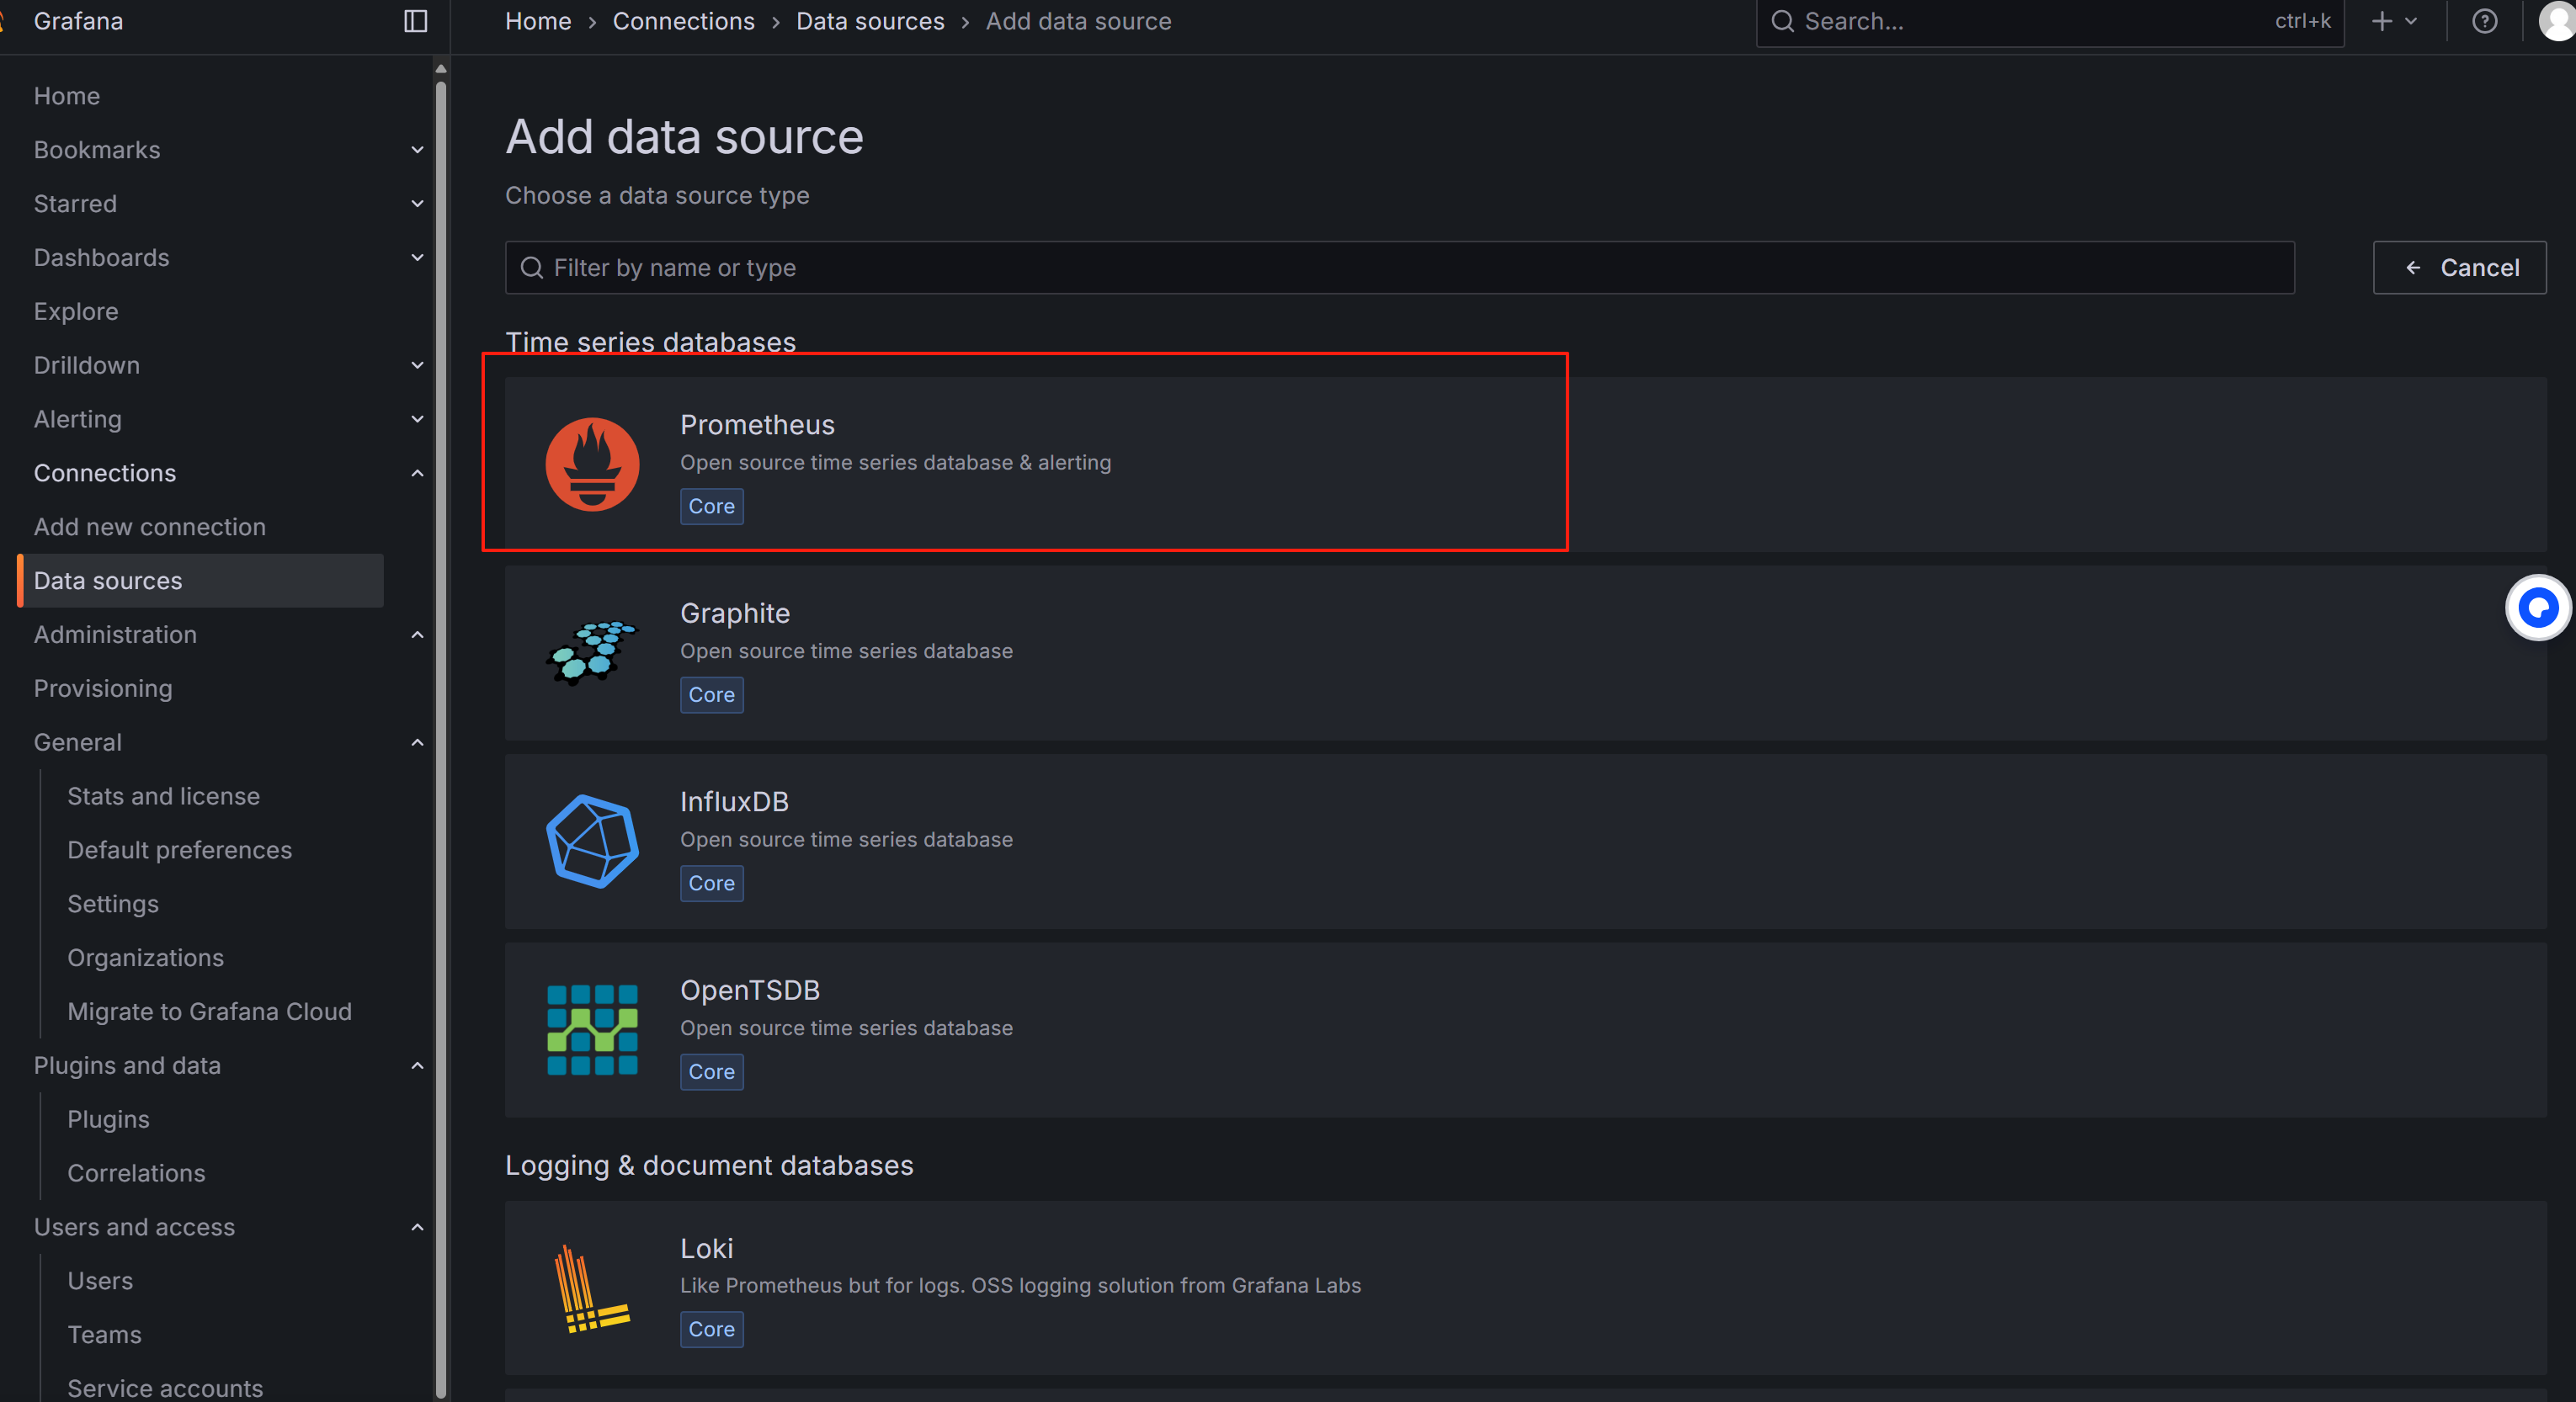This screenshot has width=2576, height=1402.
Task: Click the Loki logo icon
Action: pos(592,1288)
